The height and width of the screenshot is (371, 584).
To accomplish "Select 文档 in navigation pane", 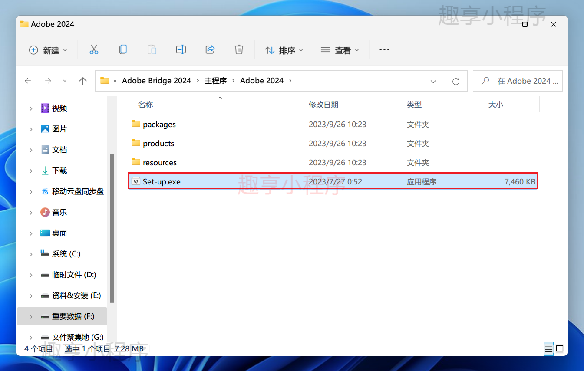I will click(59, 150).
